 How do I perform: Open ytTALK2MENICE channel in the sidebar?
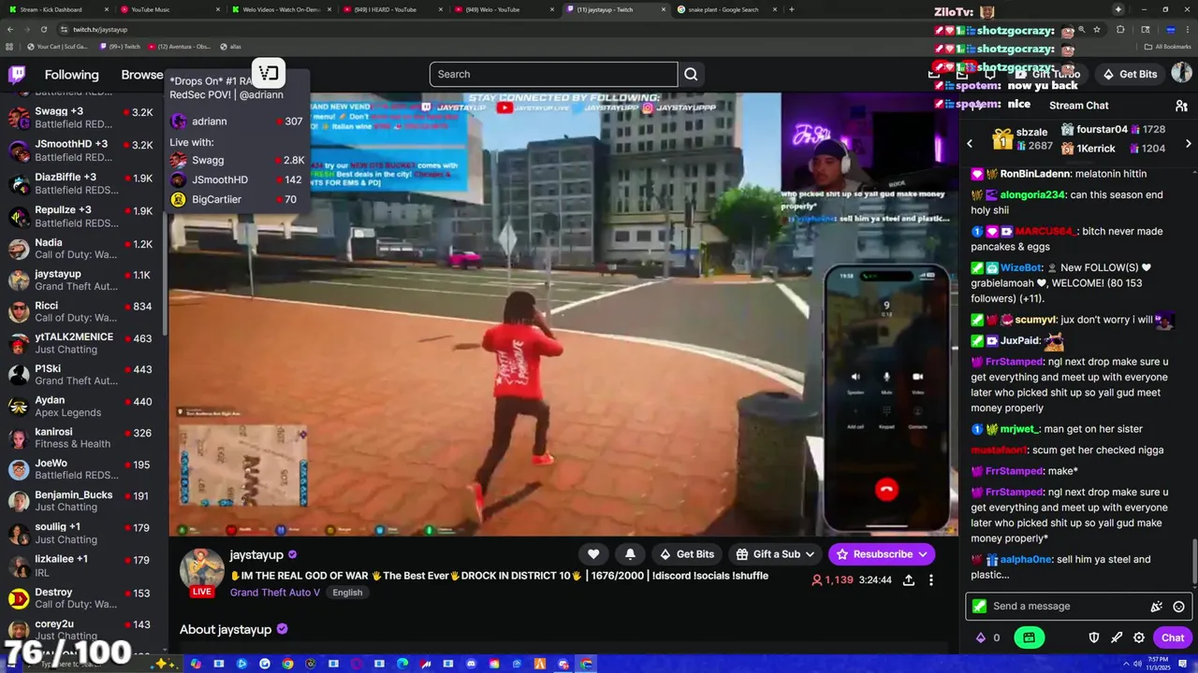pos(83,344)
